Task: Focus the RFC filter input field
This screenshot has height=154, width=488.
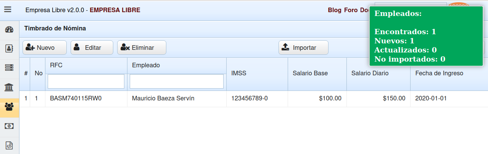Action: 86,81
